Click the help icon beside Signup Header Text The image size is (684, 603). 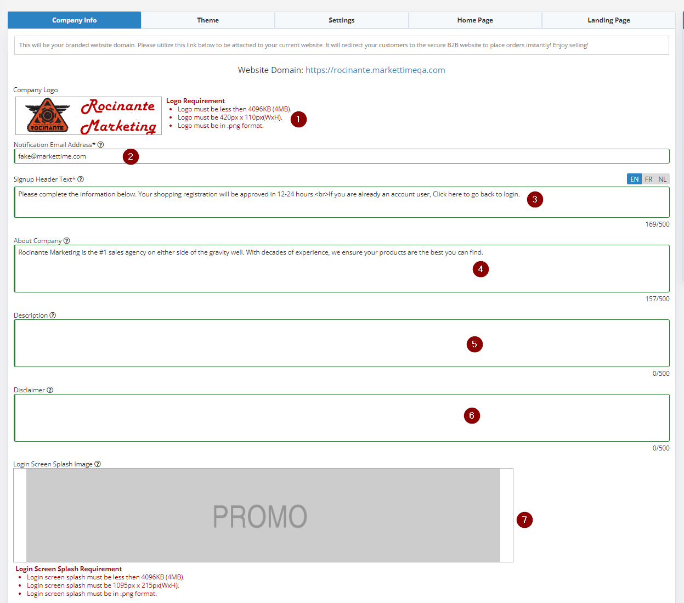coord(81,179)
